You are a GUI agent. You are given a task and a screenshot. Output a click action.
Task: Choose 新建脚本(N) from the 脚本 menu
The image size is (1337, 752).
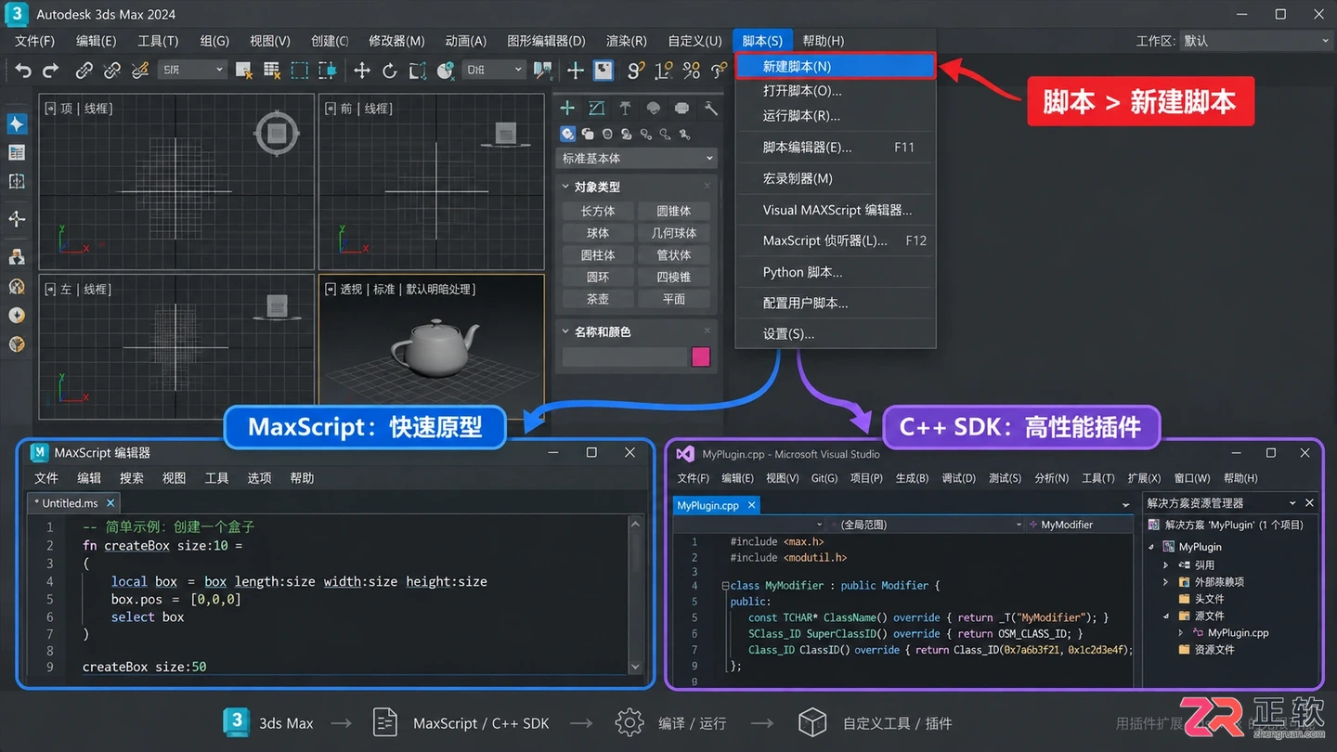click(836, 67)
